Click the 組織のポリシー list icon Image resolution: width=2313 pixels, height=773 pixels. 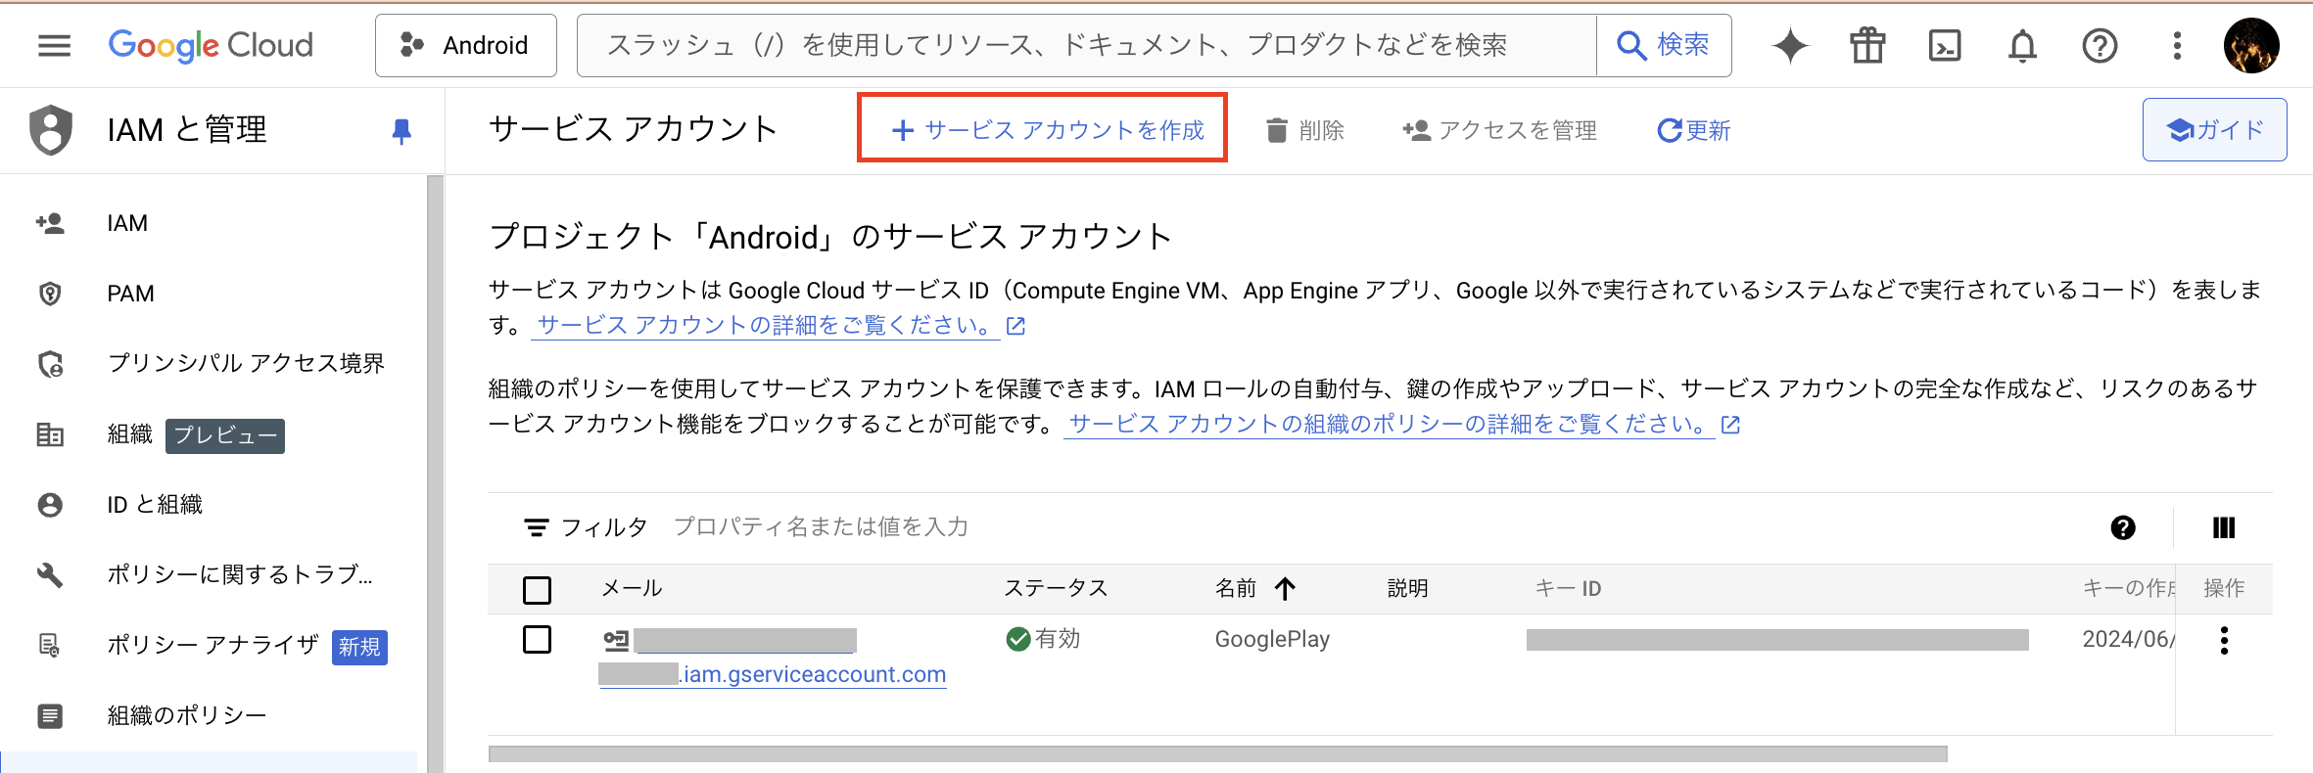(50, 716)
